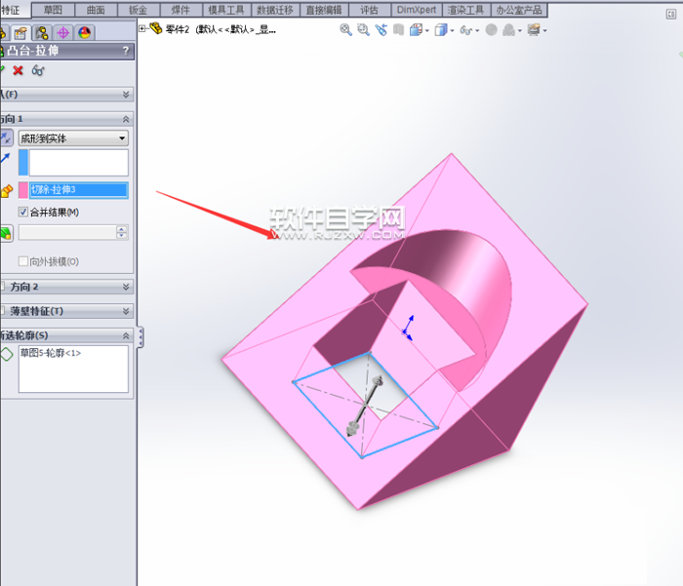Switch to the 特征 tab

11,10
